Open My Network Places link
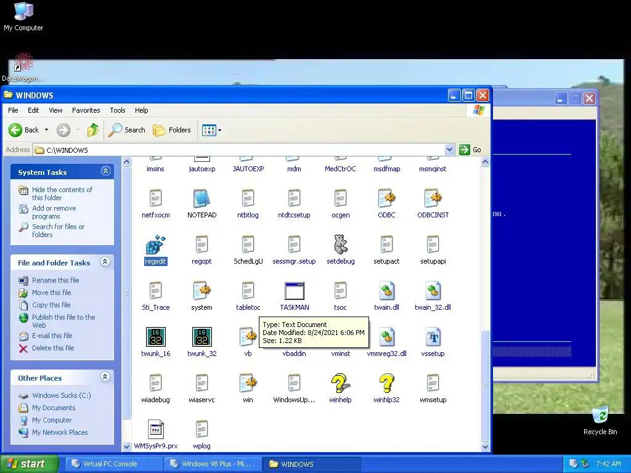 tap(60, 432)
